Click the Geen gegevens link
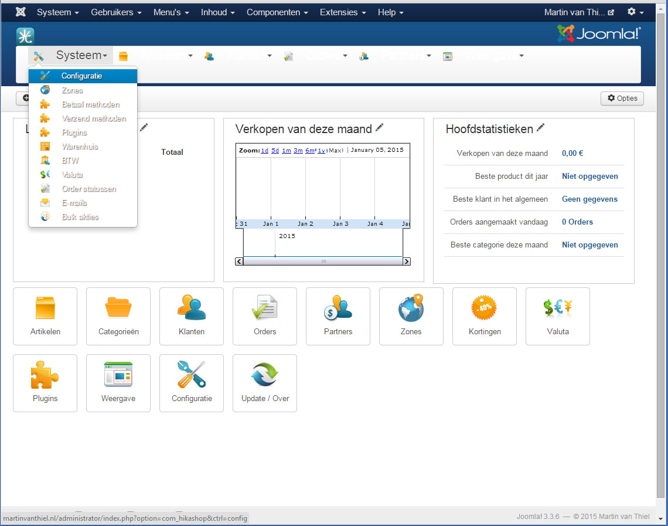 click(x=589, y=199)
